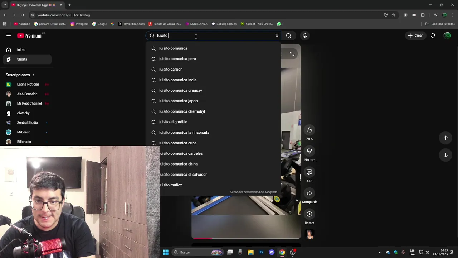Open the notifications bell

click(433, 35)
